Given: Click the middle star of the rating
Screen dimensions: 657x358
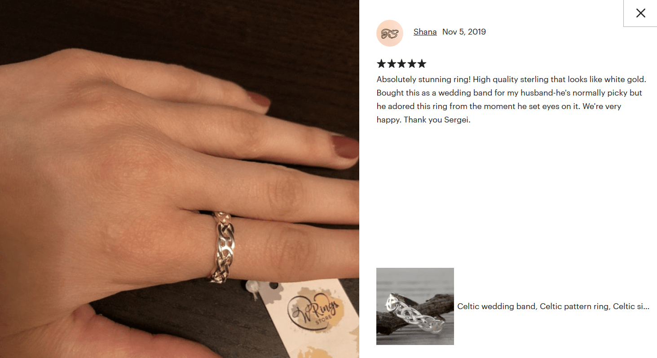Looking at the screenshot, I should pos(401,64).
